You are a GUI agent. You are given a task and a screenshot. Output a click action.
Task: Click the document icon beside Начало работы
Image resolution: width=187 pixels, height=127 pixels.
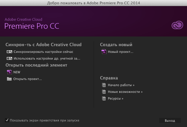[104, 85]
